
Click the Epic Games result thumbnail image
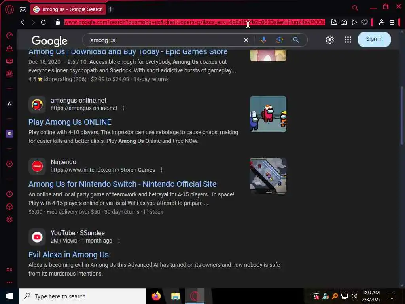(x=268, y=55)
